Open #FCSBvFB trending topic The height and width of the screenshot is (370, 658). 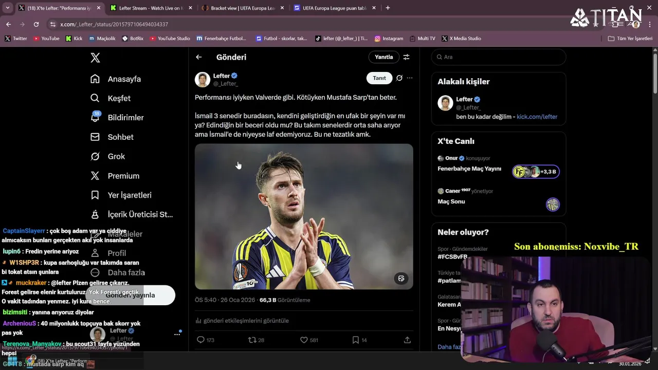click(x=452, y=256)
